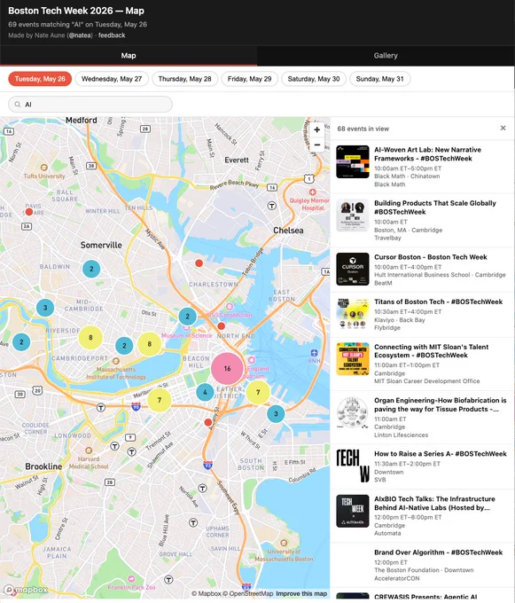This screenshot has height=603, width=515.
Task: Click the 68 events in view label
Action: tap(363, 129)
